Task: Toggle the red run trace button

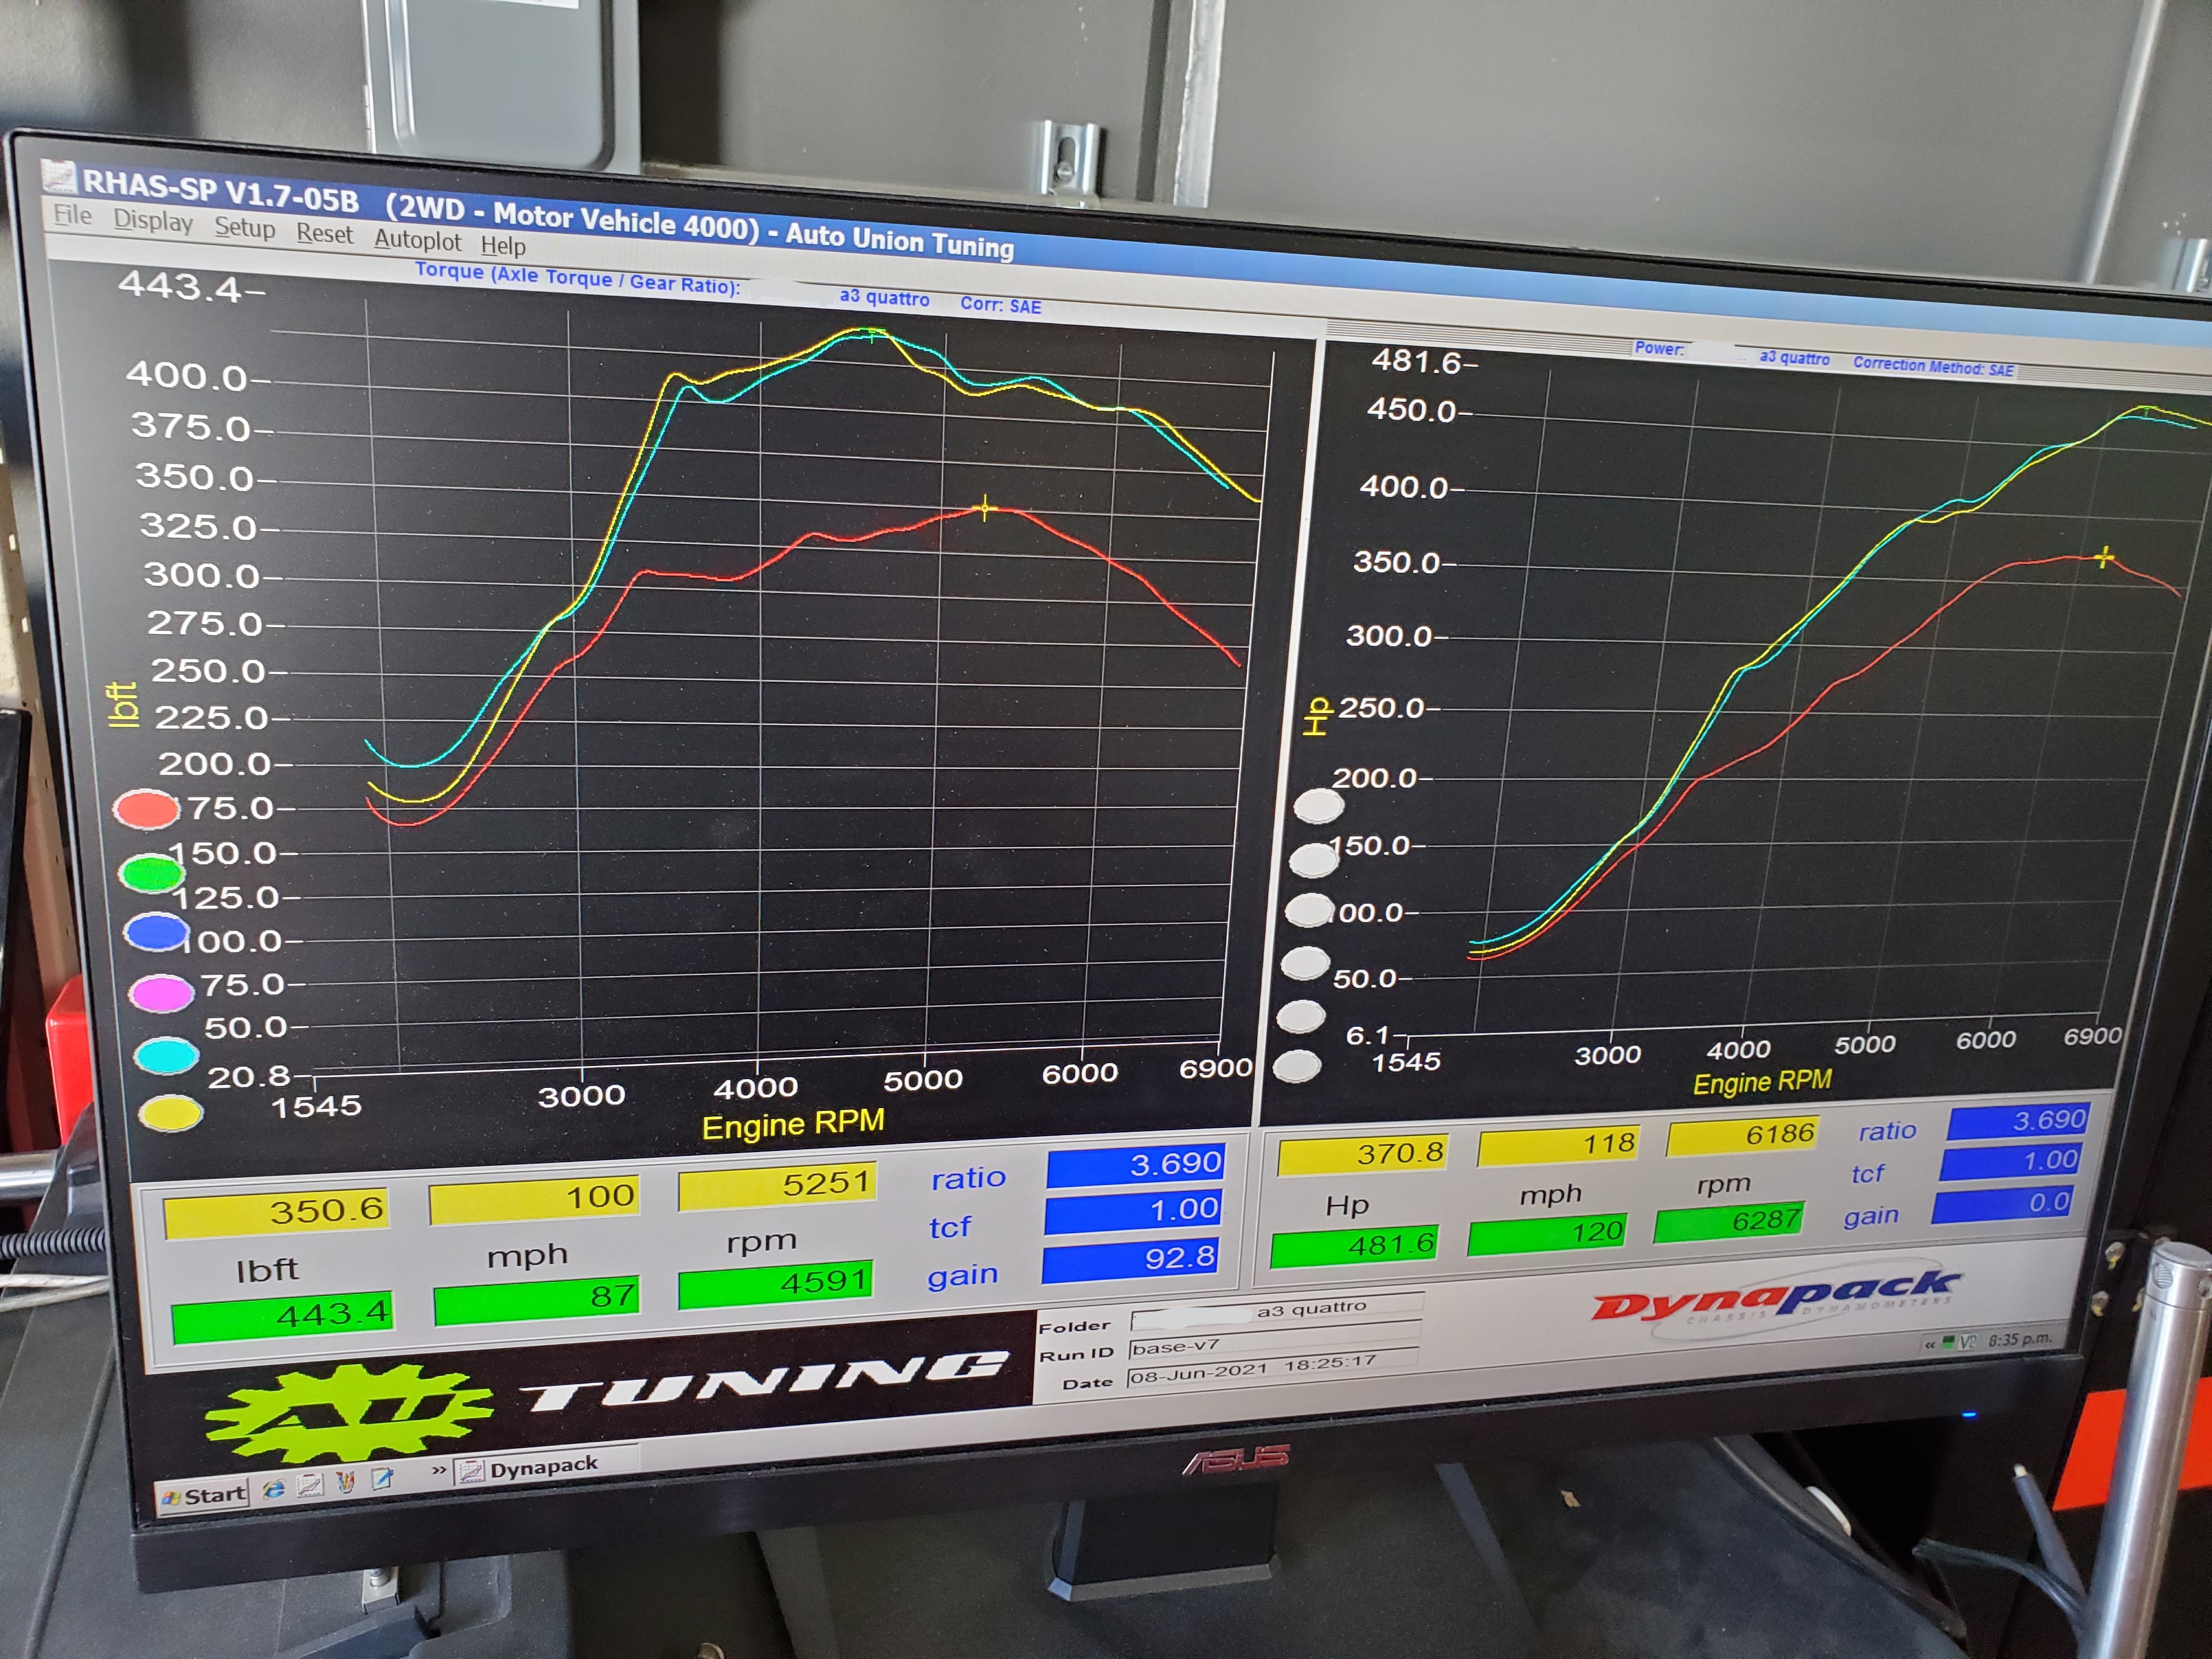Action: tap(146, 809)
